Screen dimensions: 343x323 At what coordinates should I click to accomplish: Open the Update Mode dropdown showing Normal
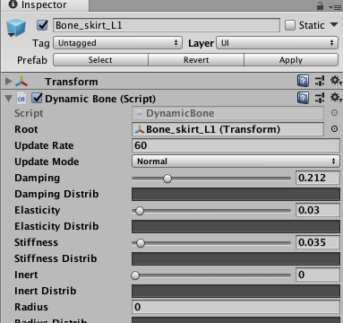pos(236,161)
